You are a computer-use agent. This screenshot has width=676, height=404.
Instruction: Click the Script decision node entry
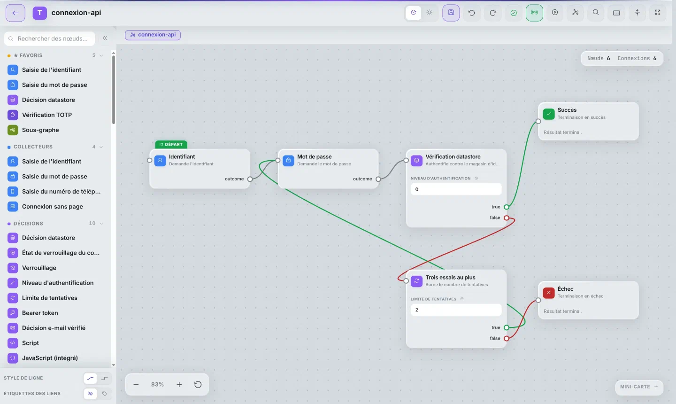[x=55, y=343]
